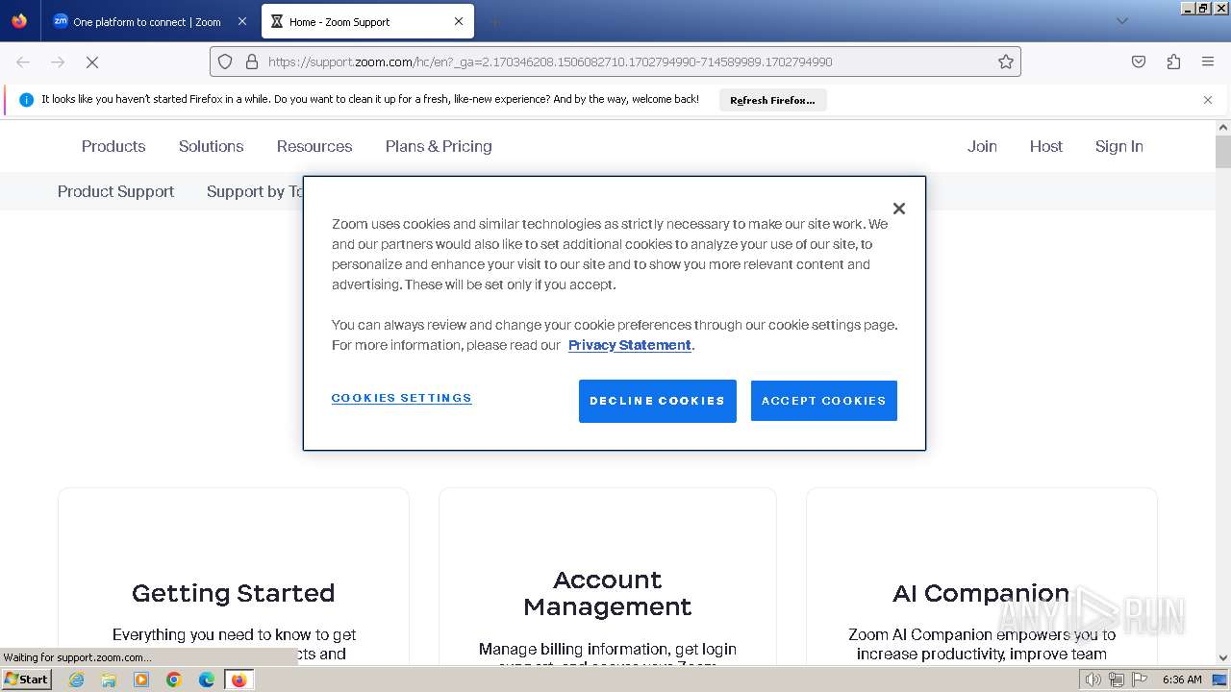Viewport: 1231px width, 692px height.
Task: Open Product Support section
Action: coord(115,191)
